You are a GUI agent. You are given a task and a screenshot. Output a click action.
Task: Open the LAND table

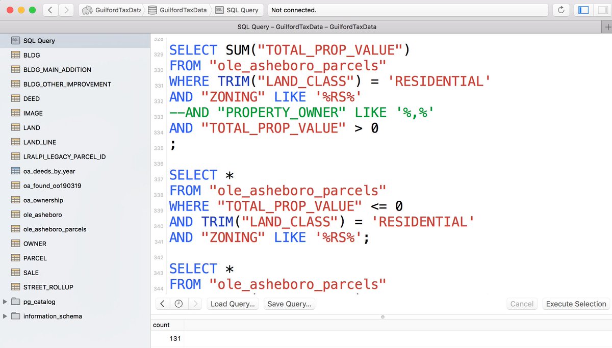coord(75,127)
